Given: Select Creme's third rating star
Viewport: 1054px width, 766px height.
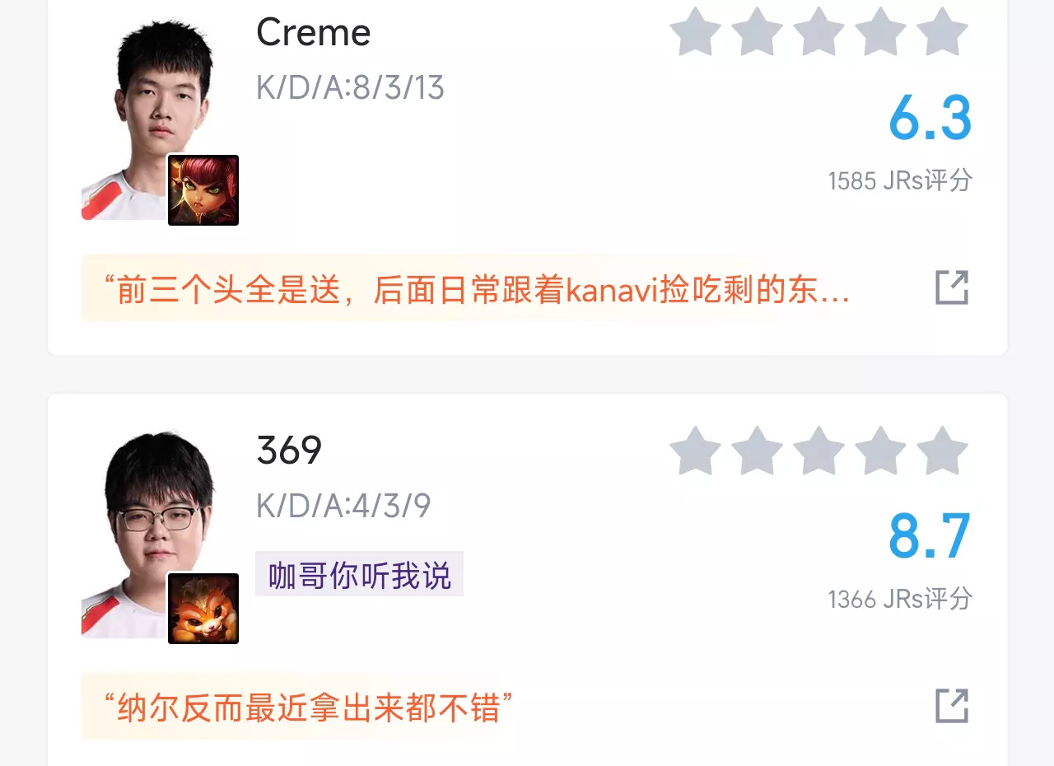Looking at the screenshot, I should coord(818,32).
